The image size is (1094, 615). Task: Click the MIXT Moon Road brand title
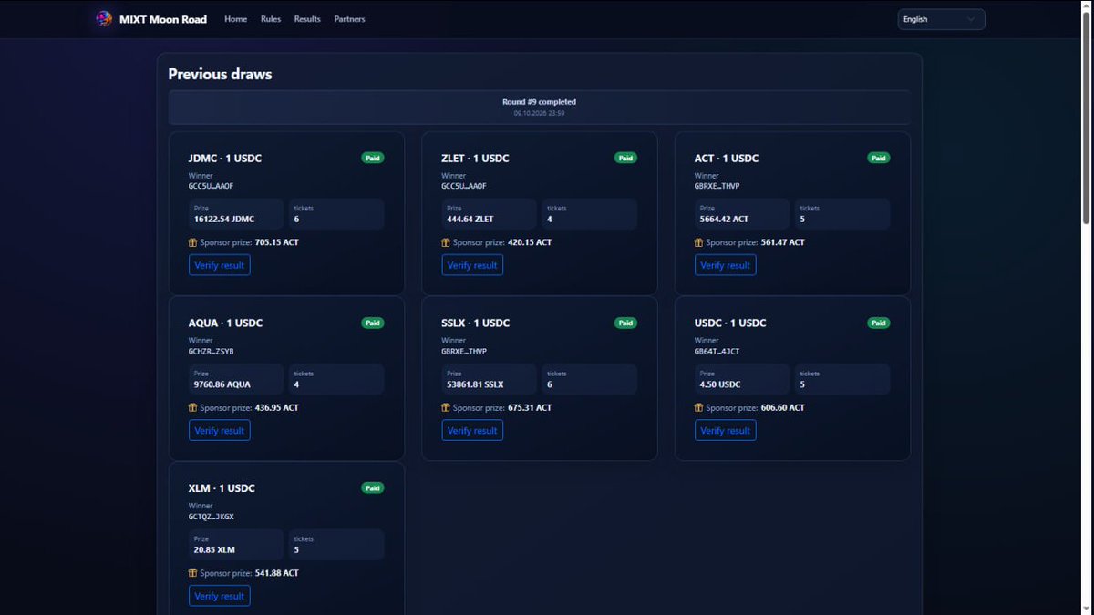click(163, 19)
